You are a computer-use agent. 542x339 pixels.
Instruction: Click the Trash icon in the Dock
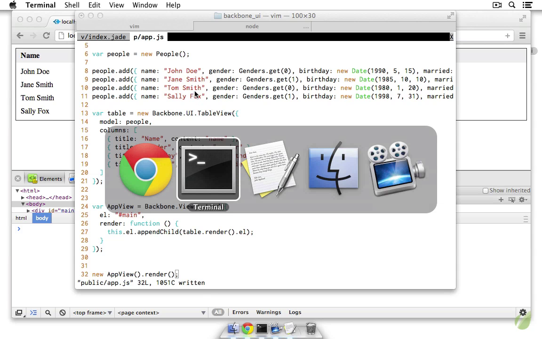point(311,328)
